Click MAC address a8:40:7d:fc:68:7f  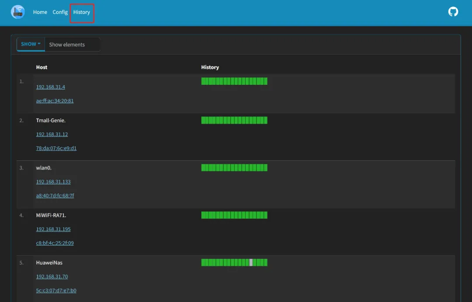coord(55,196)
